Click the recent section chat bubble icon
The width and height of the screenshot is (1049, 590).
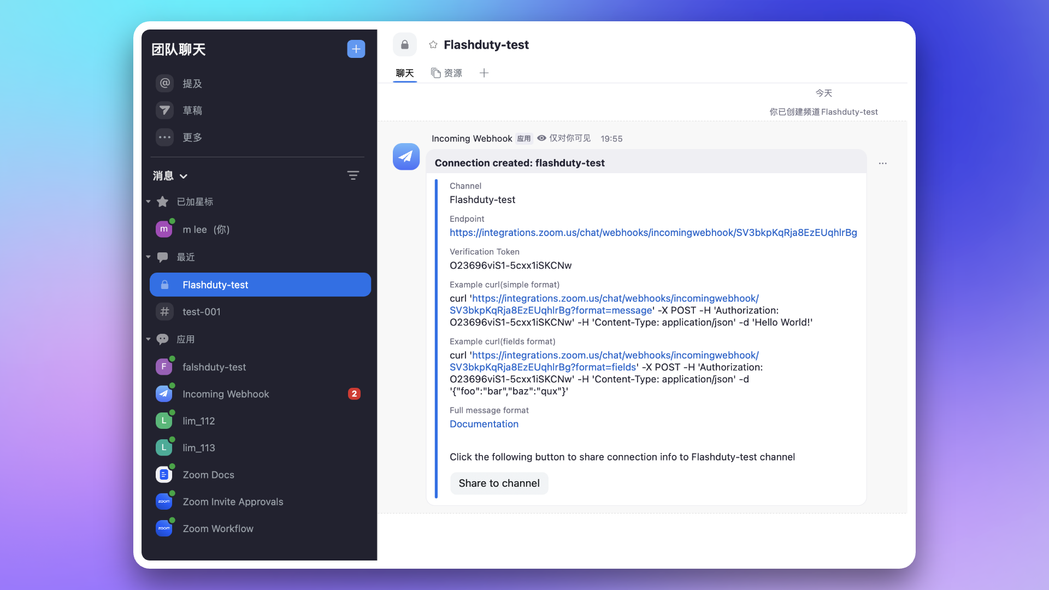[162, 257]
